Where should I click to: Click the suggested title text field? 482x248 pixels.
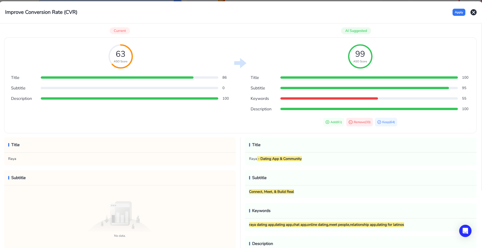275,159
